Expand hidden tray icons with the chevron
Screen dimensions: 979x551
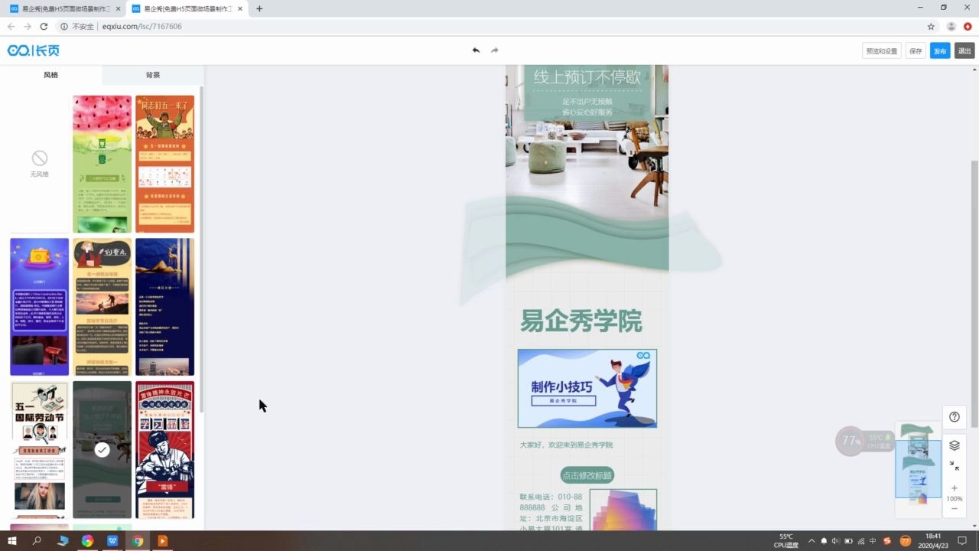click(811, 541)
